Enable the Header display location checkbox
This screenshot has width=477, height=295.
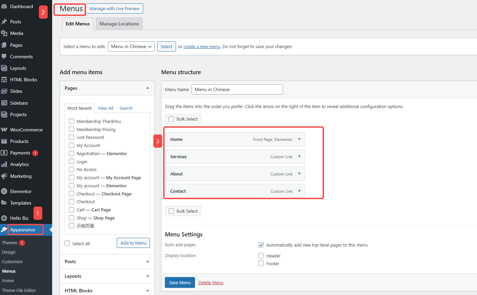pos(261,256)
